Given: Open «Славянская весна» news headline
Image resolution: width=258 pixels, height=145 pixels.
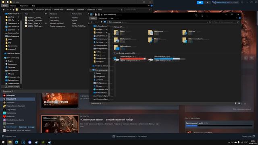Looking at the screenshot, I should tap(106, 120).
